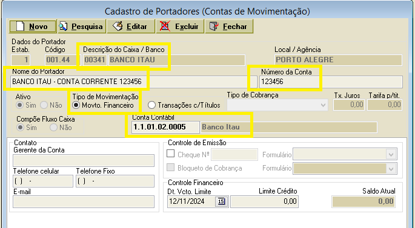This screenshot has height=228, width=415.
Task: Click the Conta Contábil code field
Action: point(165,127)
